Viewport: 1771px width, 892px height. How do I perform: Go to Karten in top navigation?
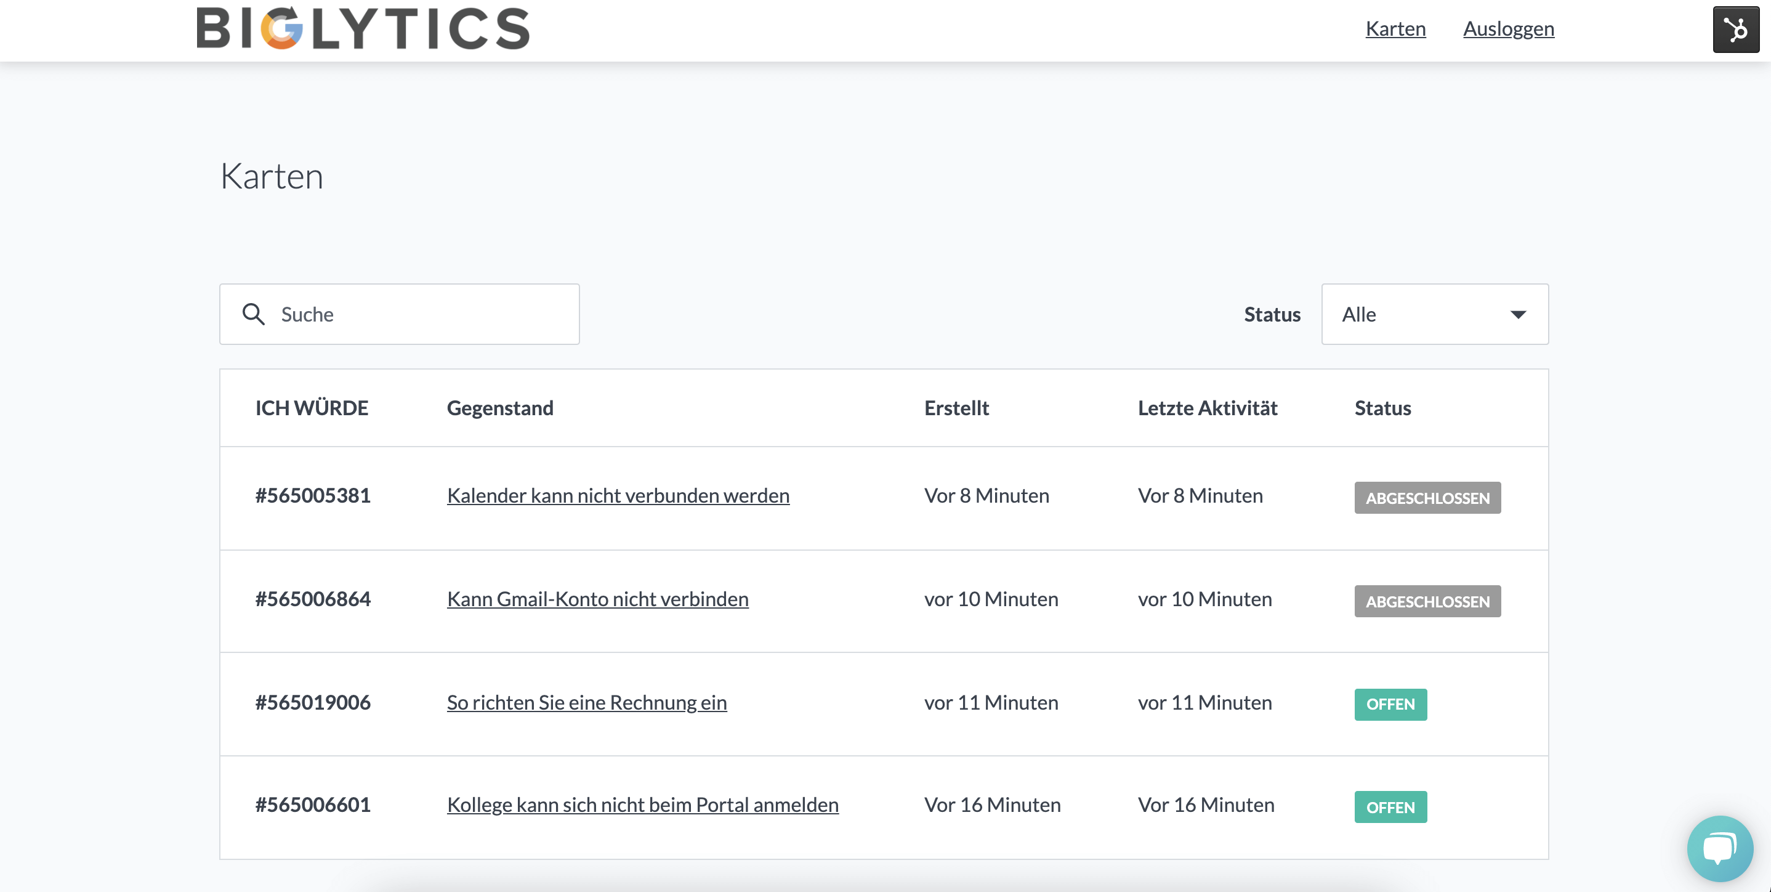tap(1395, 29)
